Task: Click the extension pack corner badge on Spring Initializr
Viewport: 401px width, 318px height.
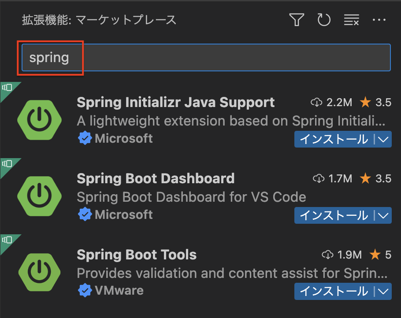Action: (x=7, y=89)
